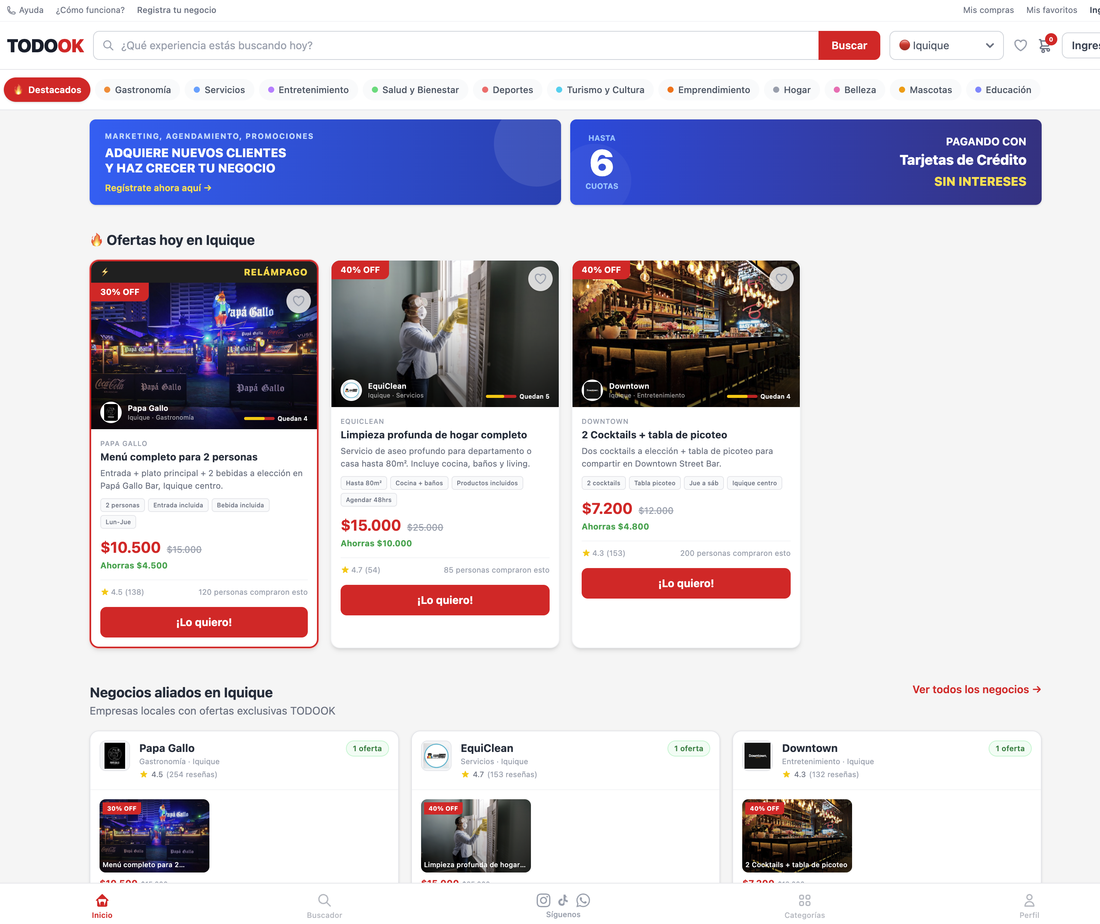Click ¡Lo quiero! on Downtown offer
This screenshot has width=1100, height=924.
pyautogui.click(x=686, y=583)
